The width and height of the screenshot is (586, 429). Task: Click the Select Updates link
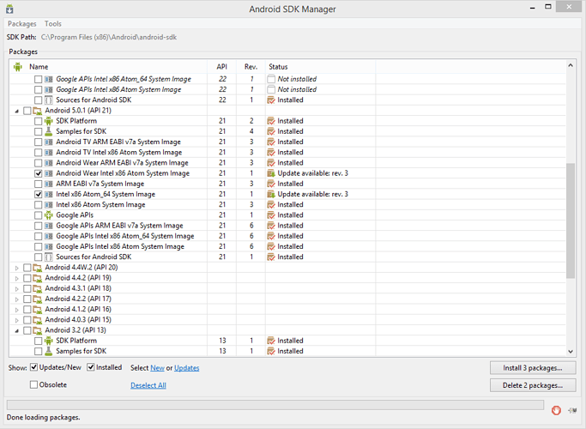(x=186, y=368)
